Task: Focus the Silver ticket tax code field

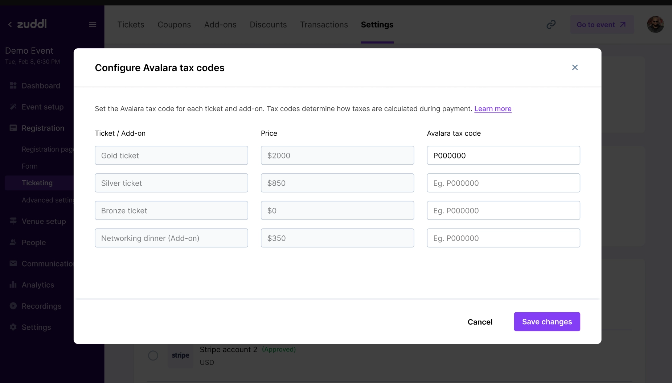Action: tap(503, 183)
